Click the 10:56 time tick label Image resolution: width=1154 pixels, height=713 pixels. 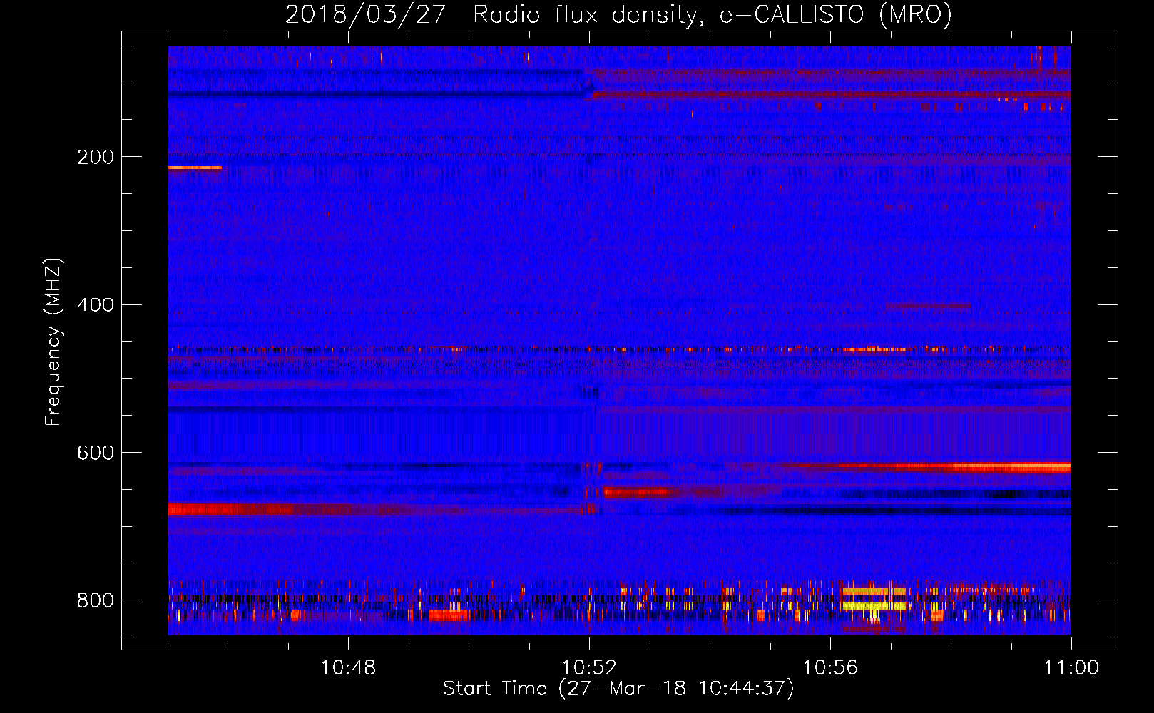(x=830, y=668)
